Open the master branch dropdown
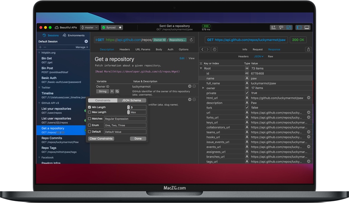Screen dimensions: 349x203 point(89,27)
